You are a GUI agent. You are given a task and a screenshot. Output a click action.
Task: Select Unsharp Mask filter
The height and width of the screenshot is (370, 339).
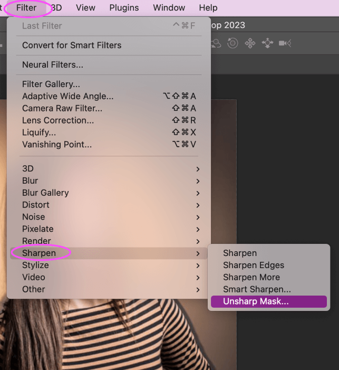point(269,301)
